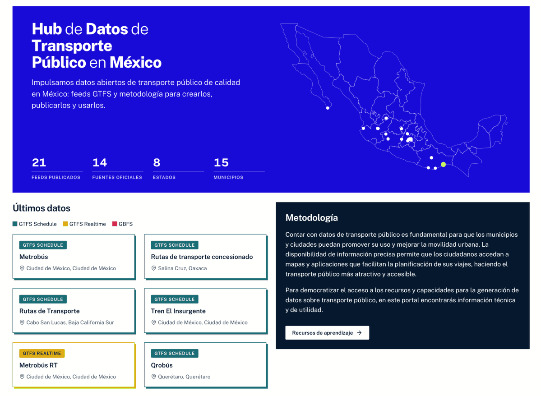
Task: Click the GTFS SCHEDULE badge on Tren El Insurgente
Action: 175,299
